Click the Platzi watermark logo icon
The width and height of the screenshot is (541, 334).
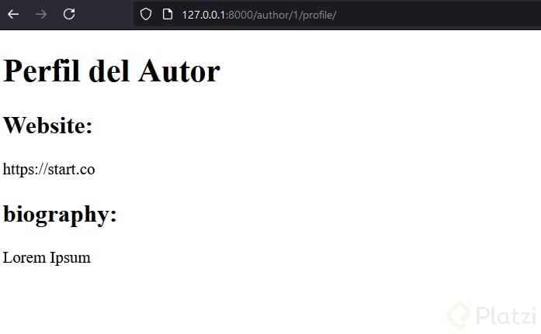coord(458,315)
